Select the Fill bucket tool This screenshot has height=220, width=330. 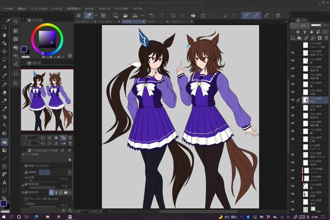4,142
